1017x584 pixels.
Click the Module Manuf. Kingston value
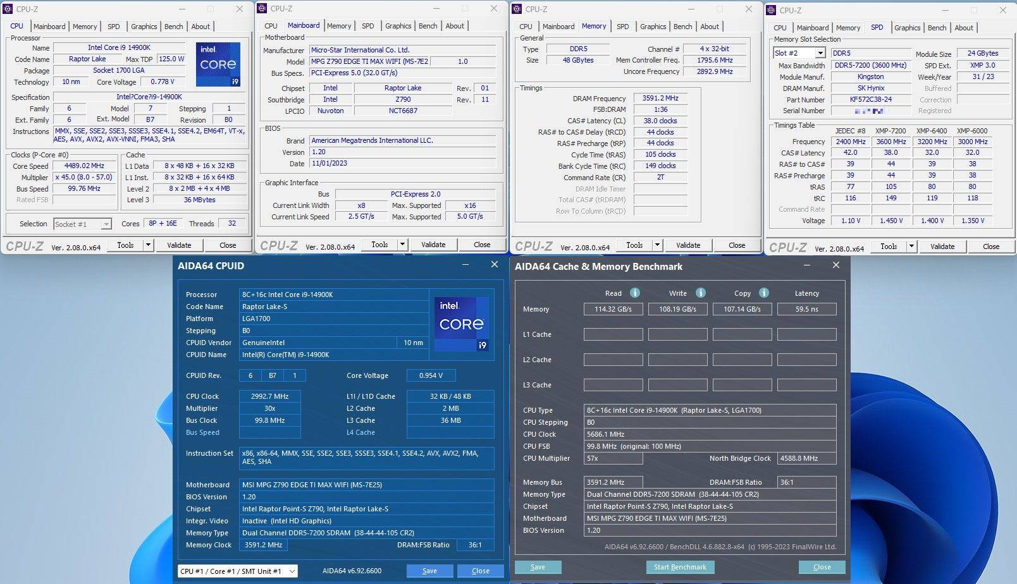[870, 76]
